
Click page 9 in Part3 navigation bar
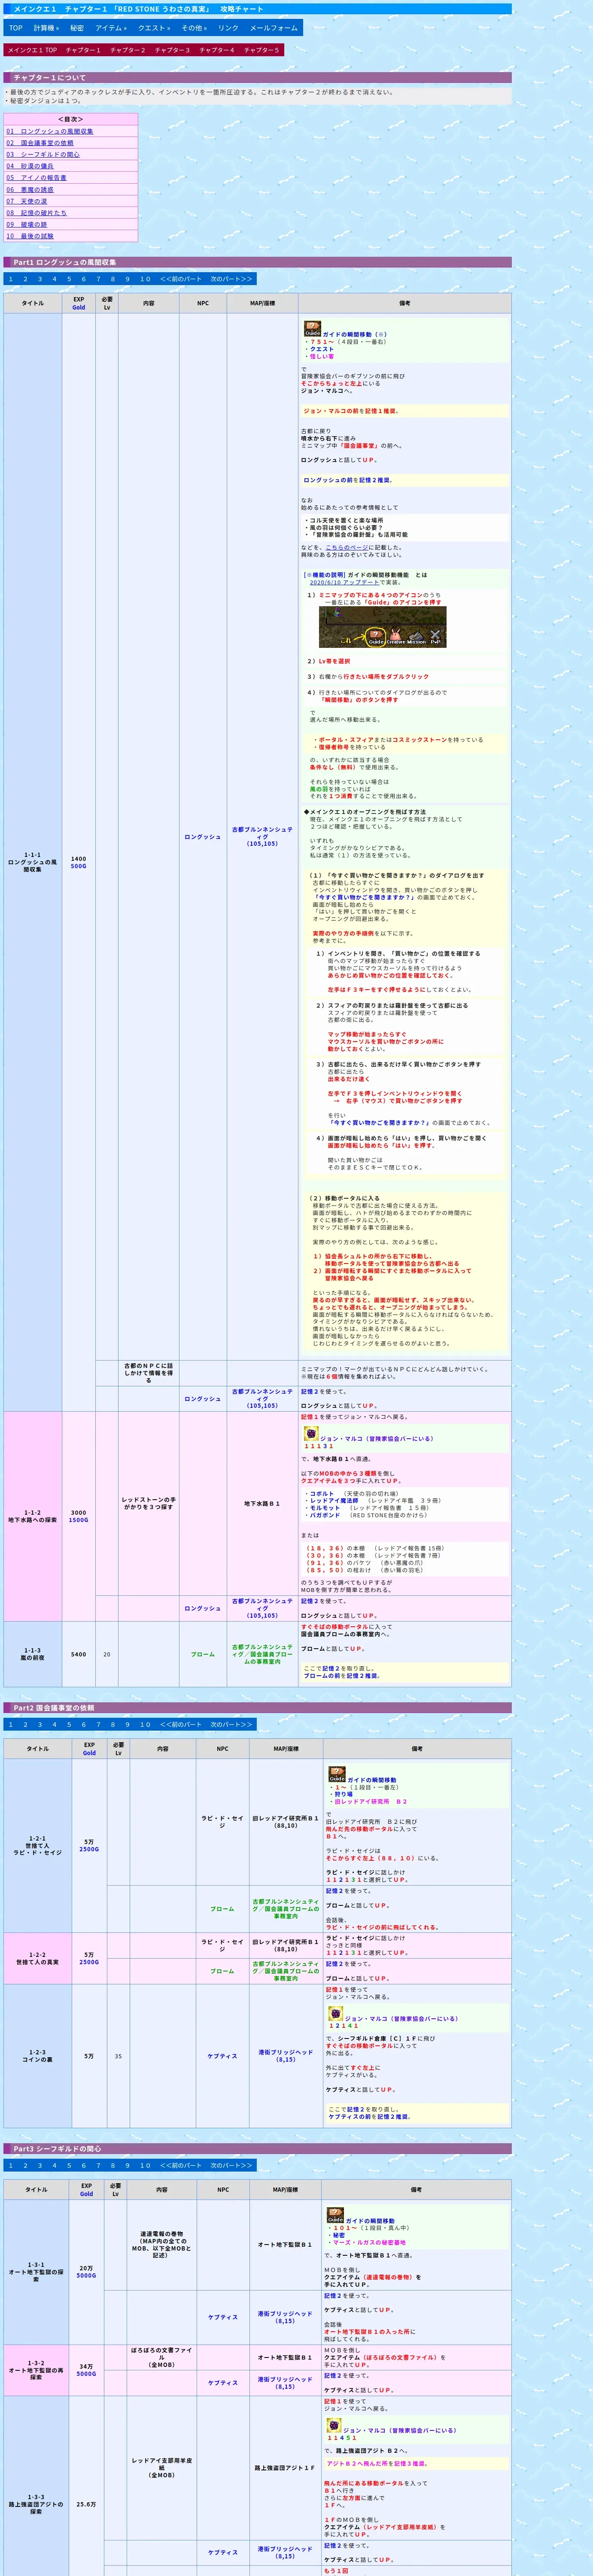point(127,2165)
